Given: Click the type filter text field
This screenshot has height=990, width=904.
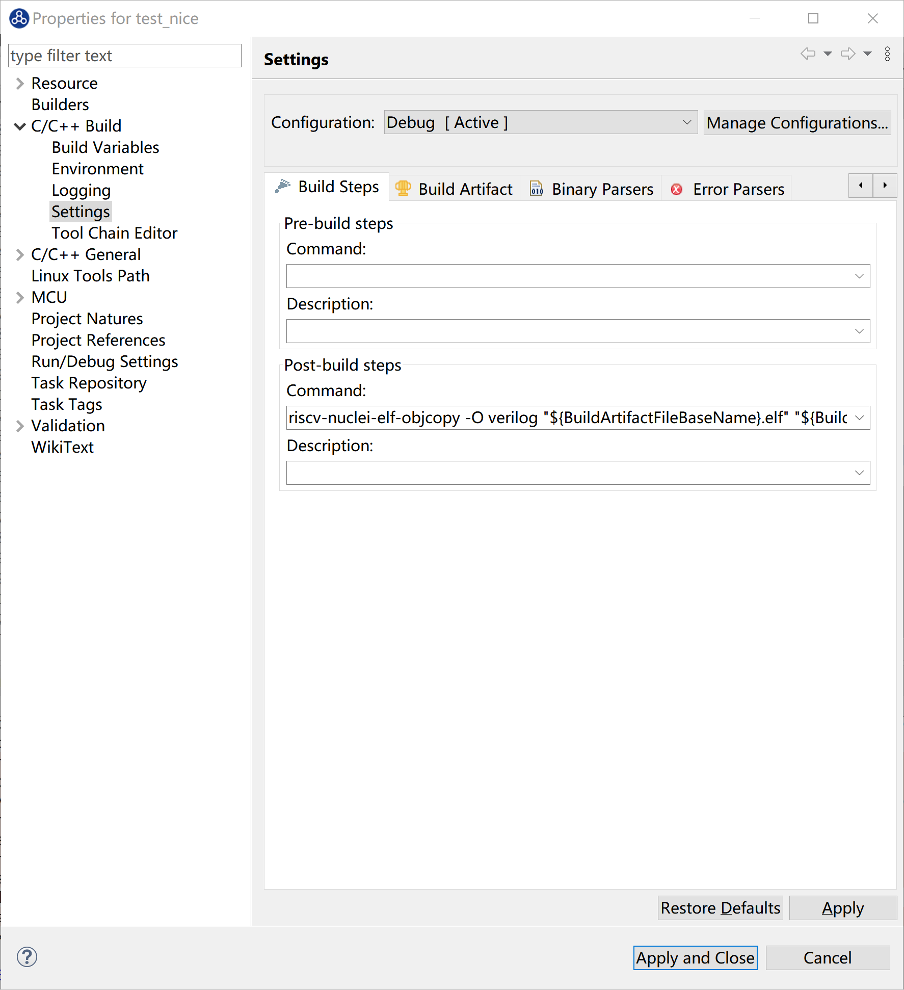Looking at the screenshot, I should coord(125,56).
